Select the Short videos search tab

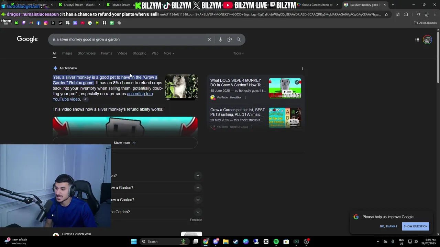(x=87, y=53)
